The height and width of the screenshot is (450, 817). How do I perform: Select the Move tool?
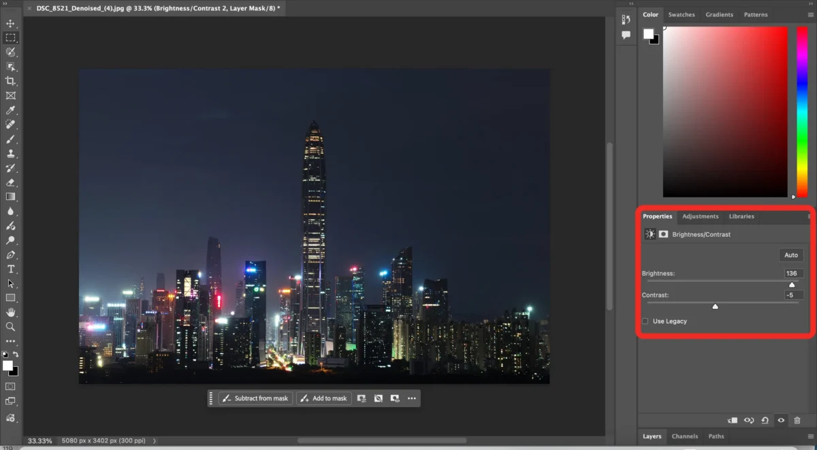point(10,23)
